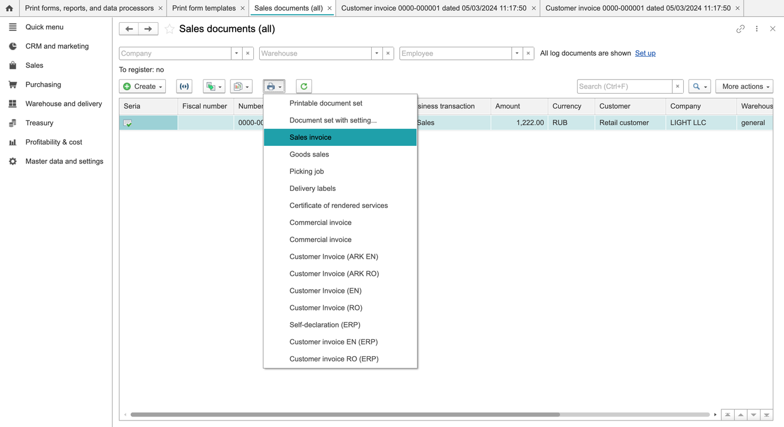Open Profitability & cost section

[x=53, y=142]
